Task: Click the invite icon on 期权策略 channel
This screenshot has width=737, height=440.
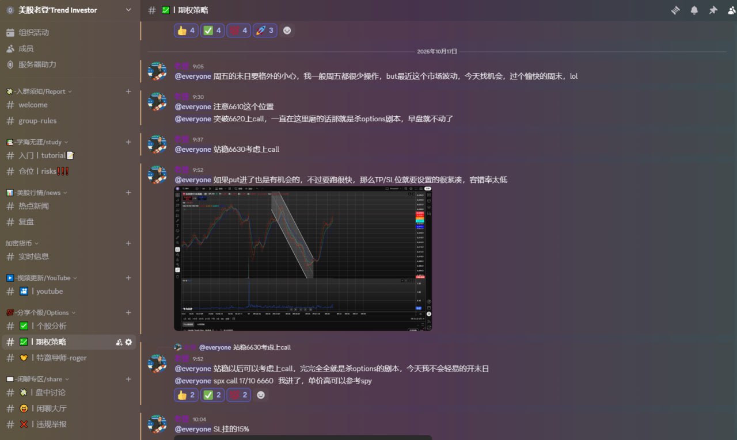Action: click(119, 342)
